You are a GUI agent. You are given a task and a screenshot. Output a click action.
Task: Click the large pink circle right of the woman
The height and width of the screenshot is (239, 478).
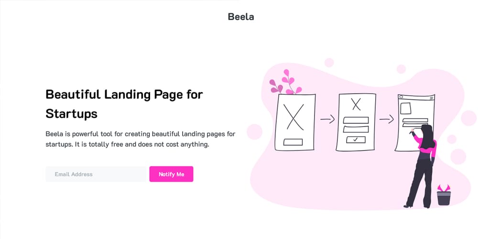pyautogui.click(x=458, y=156)
